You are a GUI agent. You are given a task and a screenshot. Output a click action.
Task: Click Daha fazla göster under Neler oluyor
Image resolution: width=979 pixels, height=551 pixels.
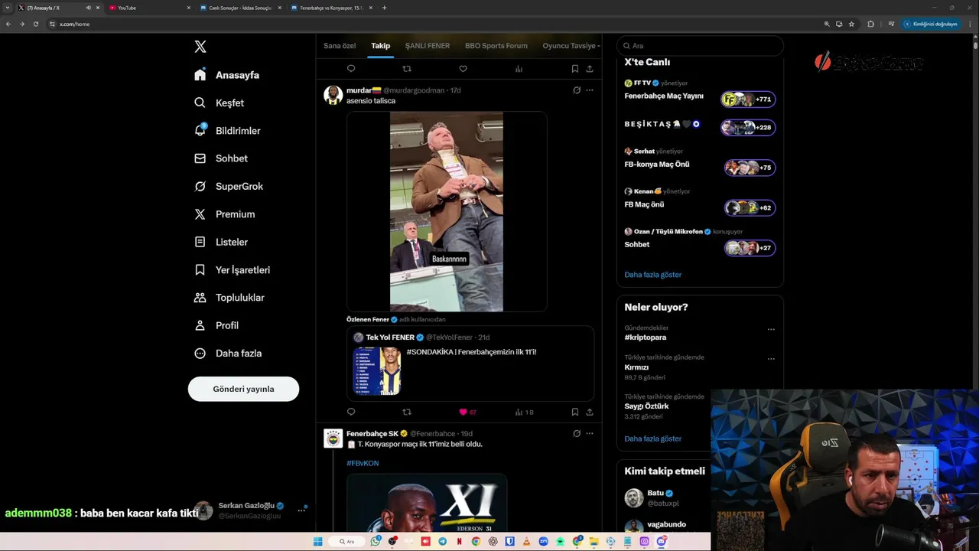652,439
